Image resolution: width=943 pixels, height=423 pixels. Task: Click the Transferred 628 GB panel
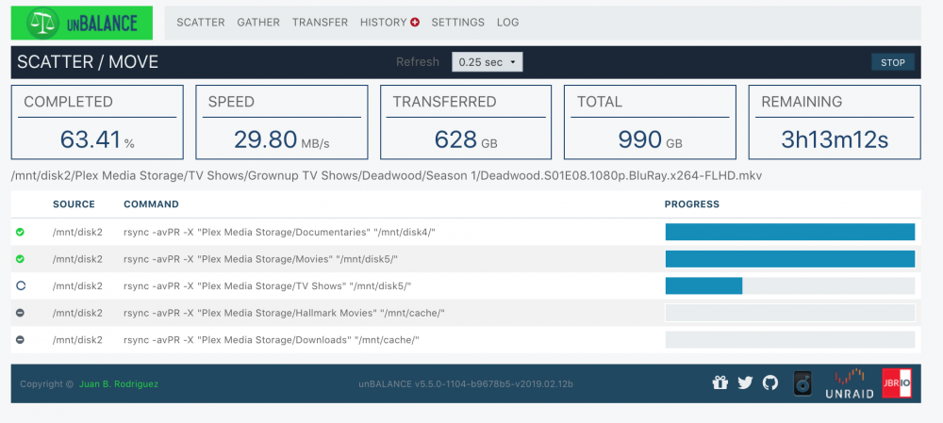466,122
